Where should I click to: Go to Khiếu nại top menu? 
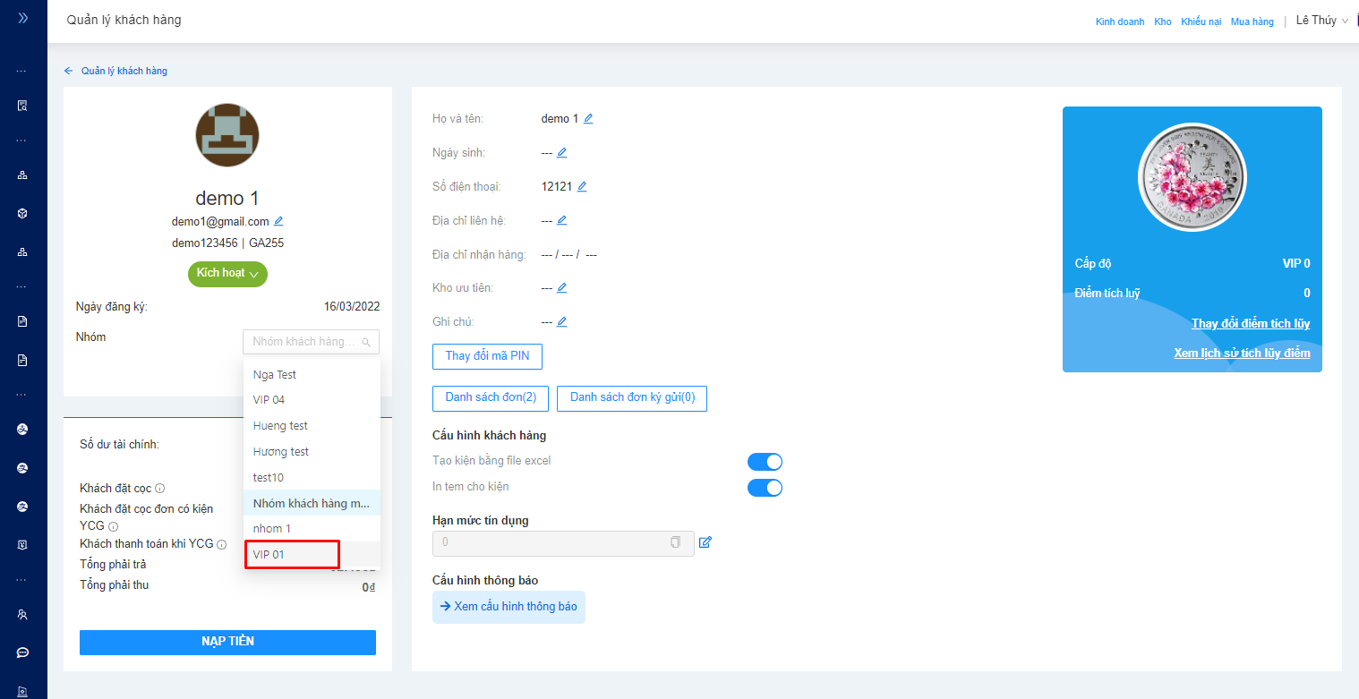(1201, 21)
